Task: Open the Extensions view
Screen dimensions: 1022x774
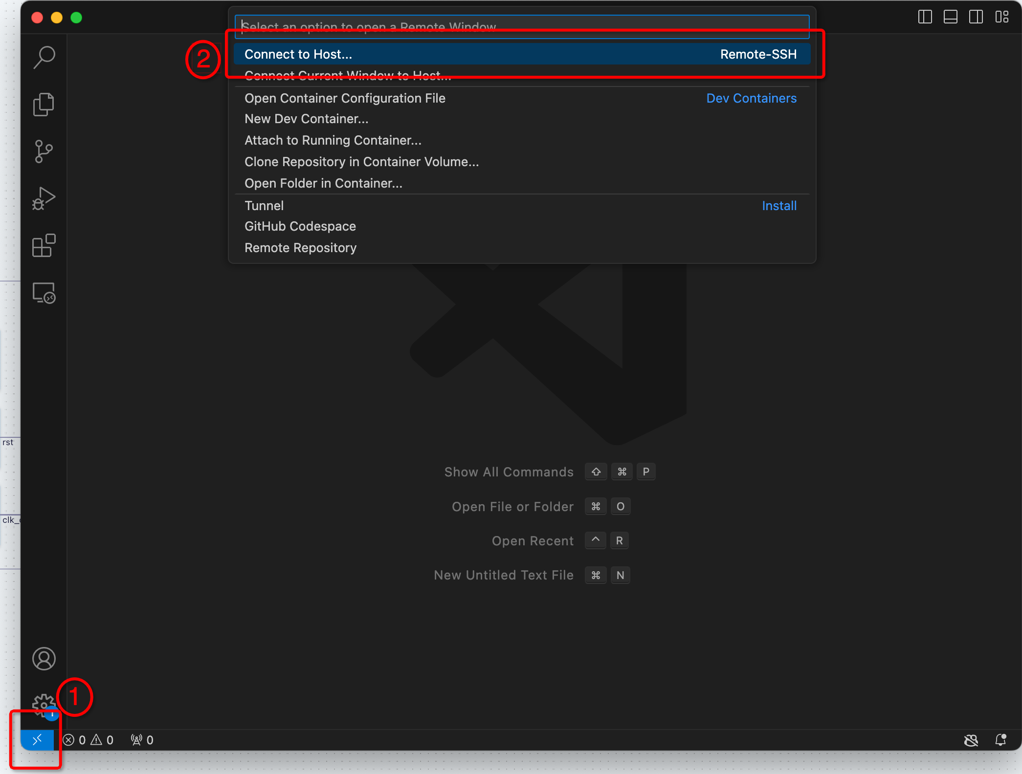Action: click(x=44, y=245)
